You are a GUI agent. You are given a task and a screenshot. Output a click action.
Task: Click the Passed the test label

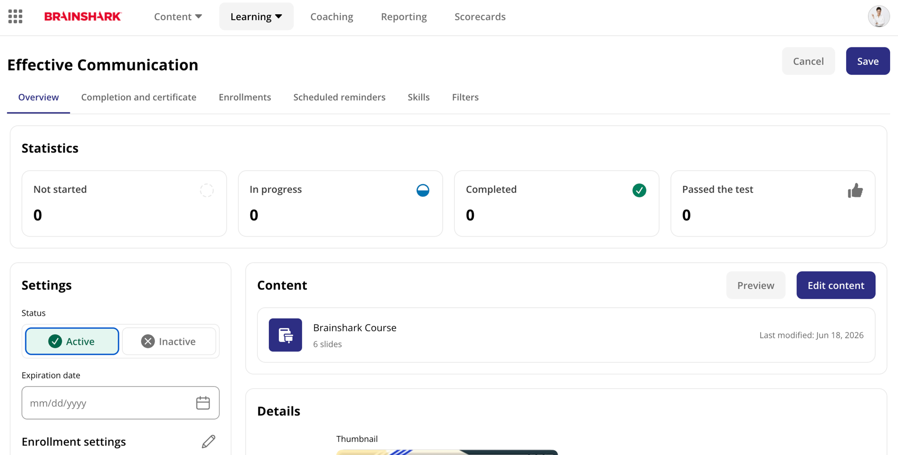click(717, 189)
